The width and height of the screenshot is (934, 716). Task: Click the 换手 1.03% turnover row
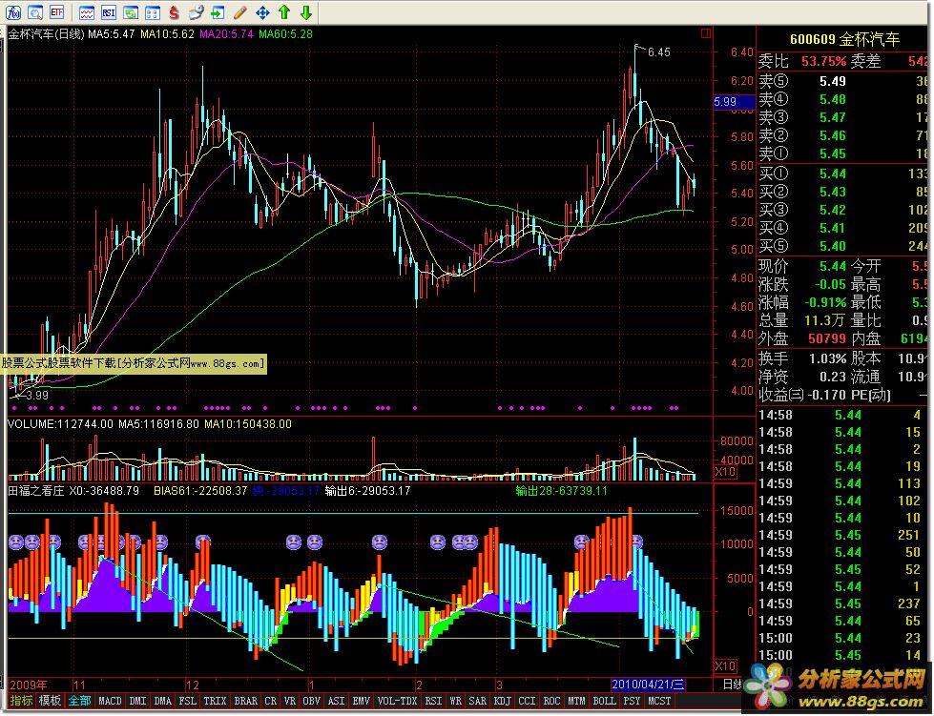pyautogui.click(x=802, y=358)
